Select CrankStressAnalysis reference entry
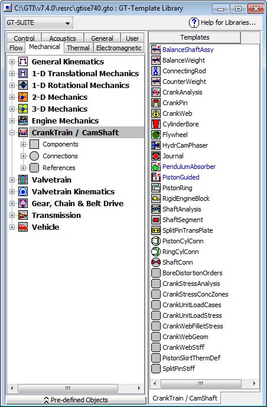This screenshot has width=267, height=407. pos(191,284)
